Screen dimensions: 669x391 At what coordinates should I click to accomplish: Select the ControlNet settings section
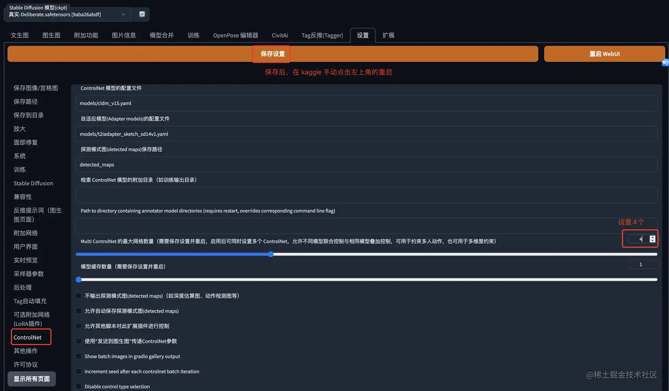pos(27,337)
